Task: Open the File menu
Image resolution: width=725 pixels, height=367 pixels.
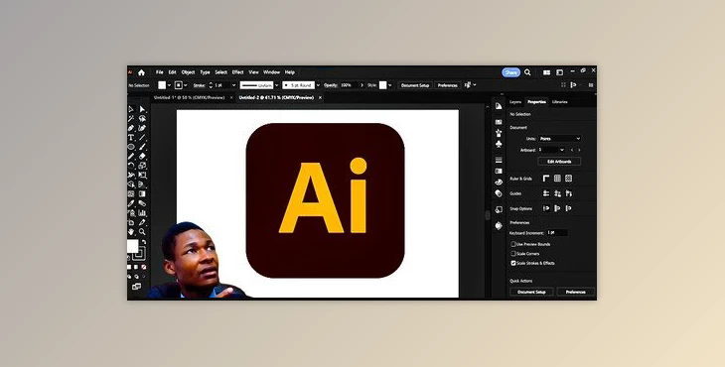Action: pyautogui.click(x=160, y=72)
